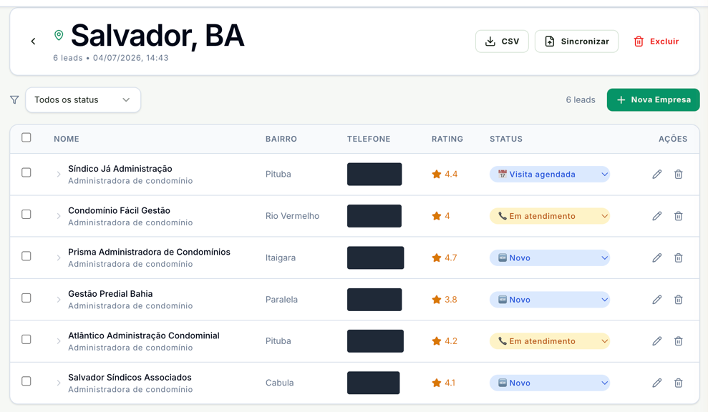Image resolution: width=708 pixels, height=412 pixels.
Task: Open Novo status dropdown for Prisma Administradora
Action: [x=550, y=257]
